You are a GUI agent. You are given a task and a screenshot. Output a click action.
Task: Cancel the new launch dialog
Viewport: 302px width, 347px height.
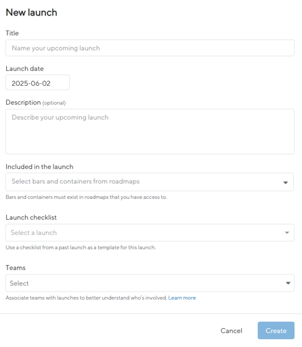click(x=231, y=331)
